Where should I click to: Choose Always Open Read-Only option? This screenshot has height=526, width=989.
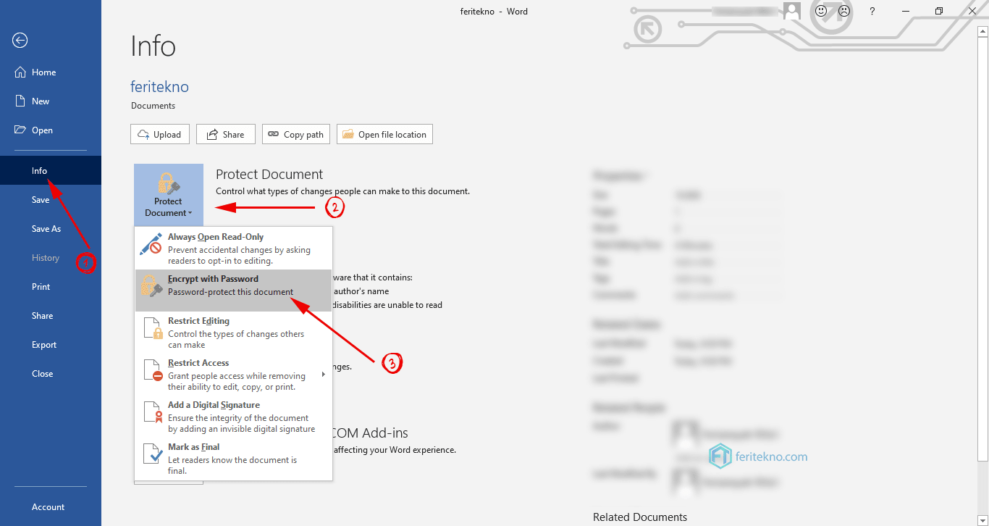pyautogui.click(x=234, y=249)
